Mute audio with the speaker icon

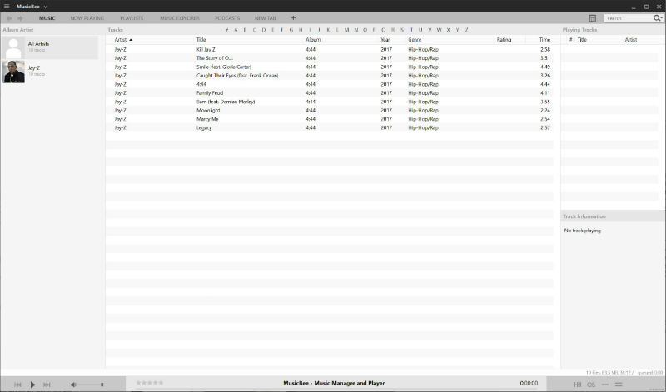tap(73, 385)
